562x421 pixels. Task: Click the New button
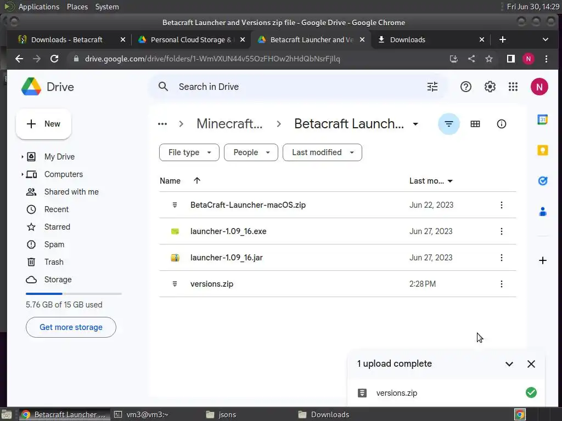(43, 124)
